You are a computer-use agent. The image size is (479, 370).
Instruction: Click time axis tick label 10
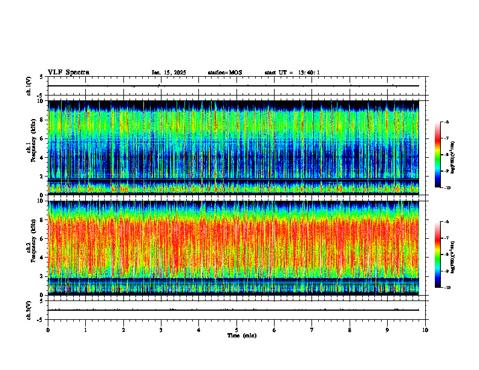[x=425, y=330]
